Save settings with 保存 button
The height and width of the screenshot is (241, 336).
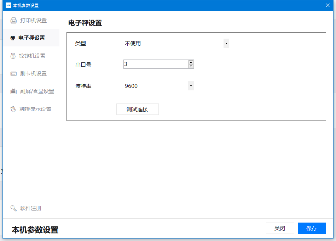312,228
